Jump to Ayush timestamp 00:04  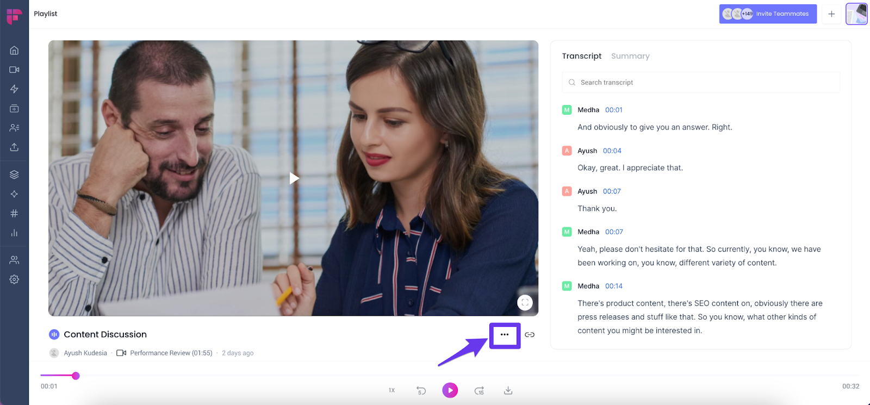612,151
